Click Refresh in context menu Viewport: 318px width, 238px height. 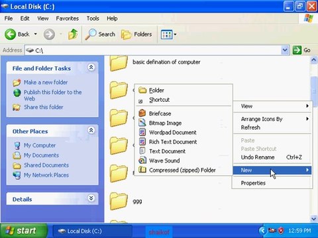(x=272, y=128)
